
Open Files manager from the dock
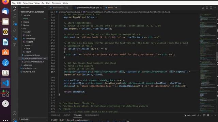pyautogui.click(x=5, y=22)
